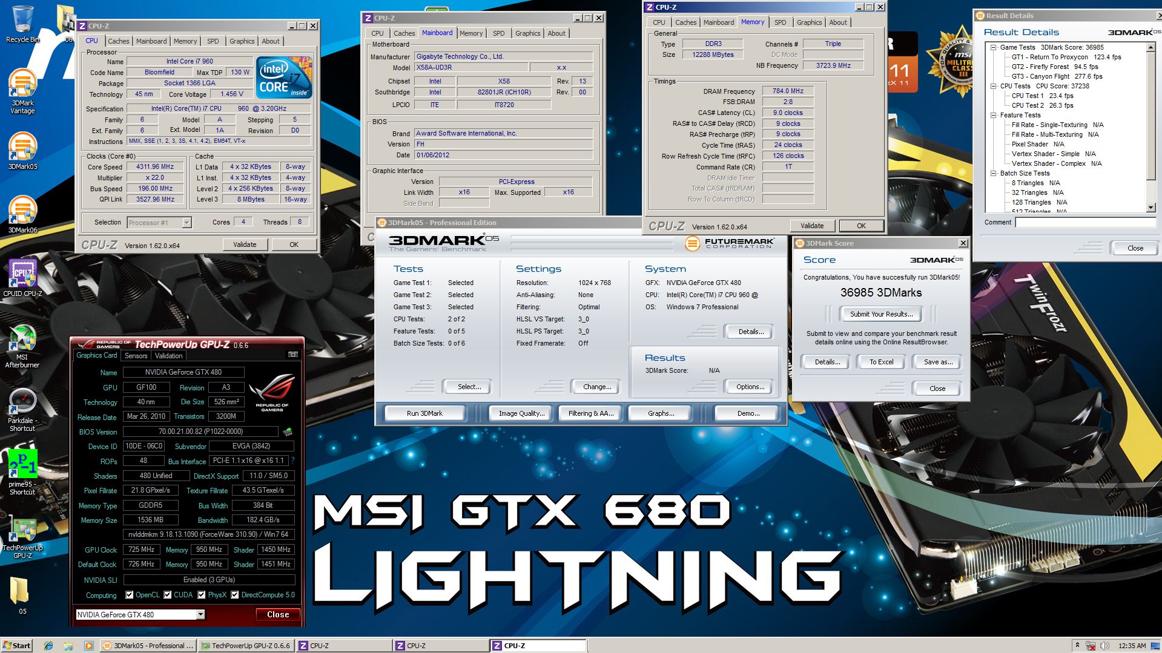Click the GPU-Z screenshot camera icon
1162x653 pixels.
point(292,355)
